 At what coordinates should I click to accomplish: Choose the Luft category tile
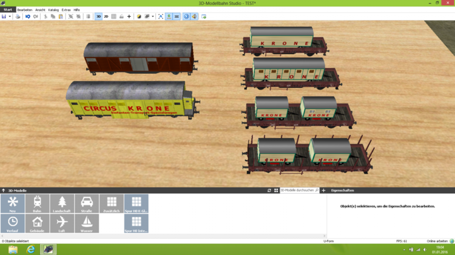[62, 224]
